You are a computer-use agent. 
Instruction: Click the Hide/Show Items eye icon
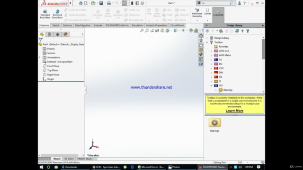(183, 30)
